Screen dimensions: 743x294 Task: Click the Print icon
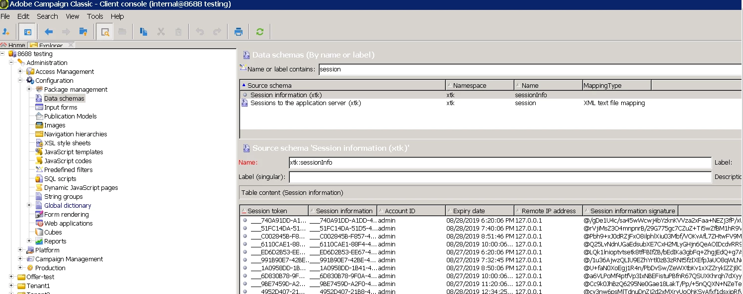pos(239,32)
